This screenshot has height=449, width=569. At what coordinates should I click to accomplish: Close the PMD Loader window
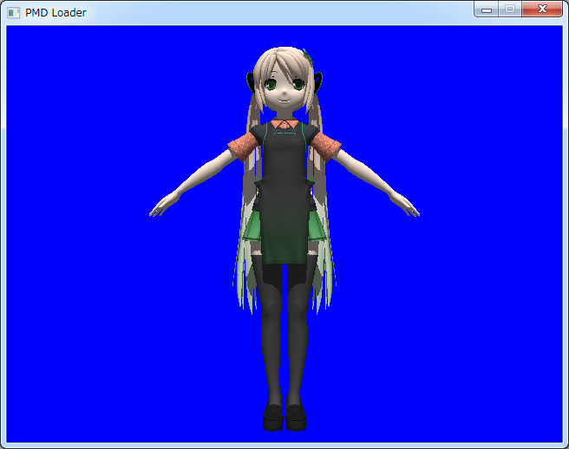point(542,9)
